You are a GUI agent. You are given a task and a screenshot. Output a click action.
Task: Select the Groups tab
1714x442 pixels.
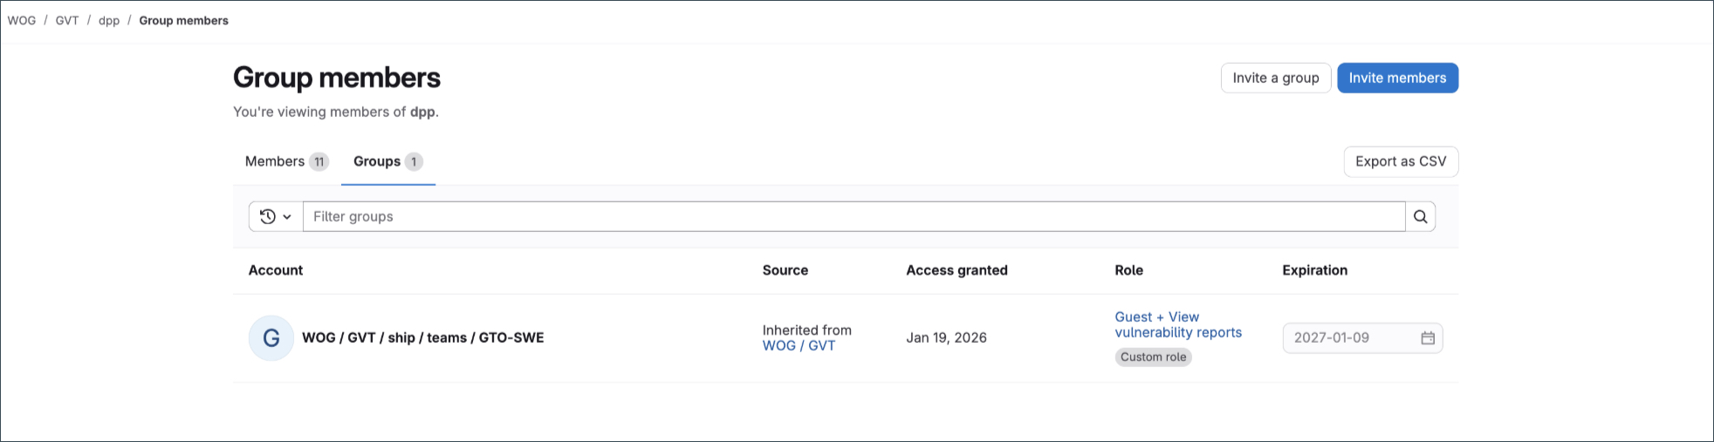(x=388, y=161)
